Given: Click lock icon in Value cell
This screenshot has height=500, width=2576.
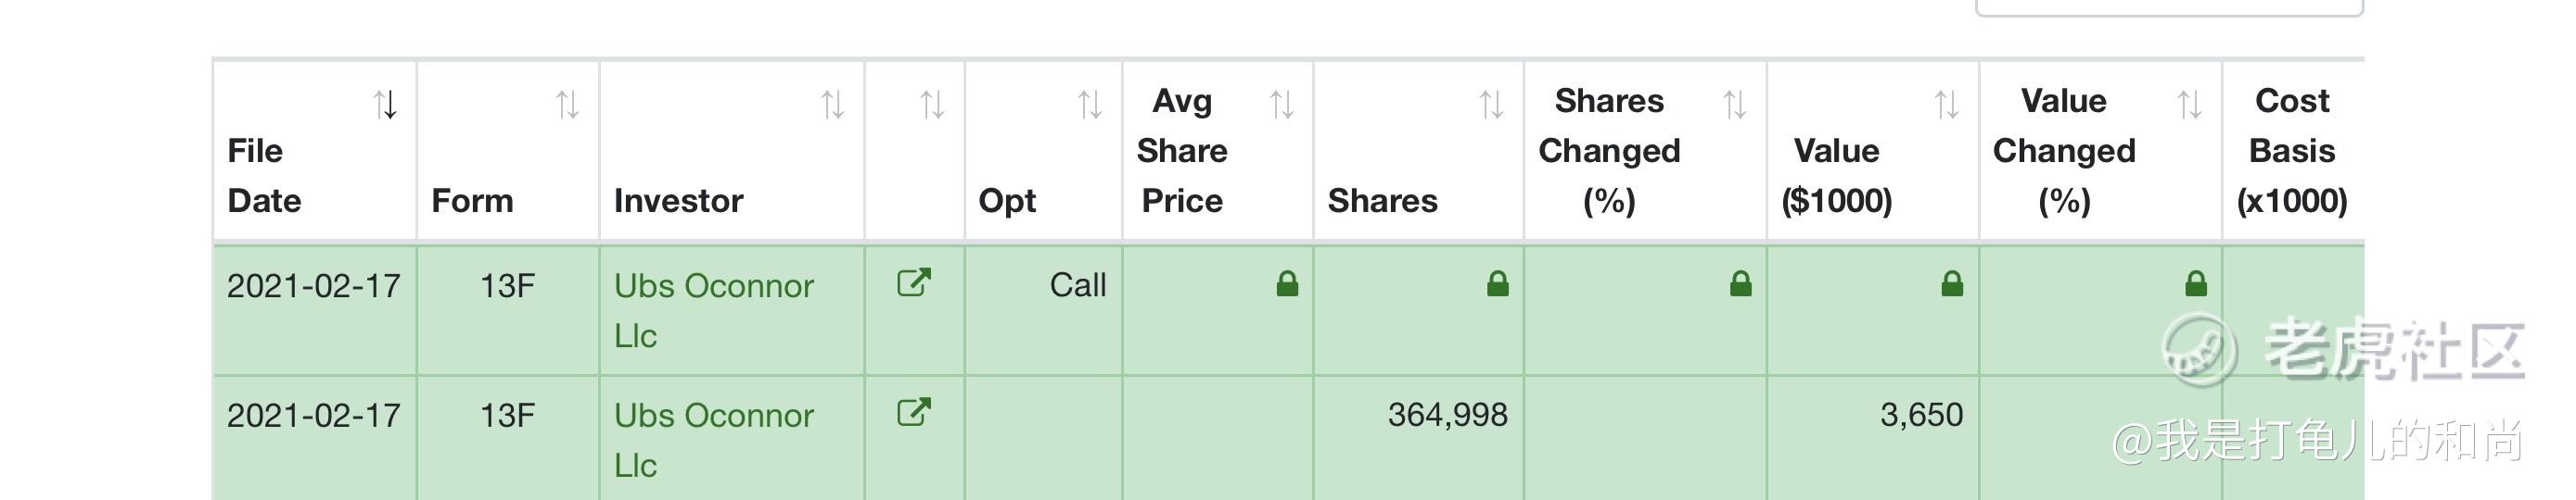Looking at the screenshot, I should pyautogui.click(x=1952, y=284).
